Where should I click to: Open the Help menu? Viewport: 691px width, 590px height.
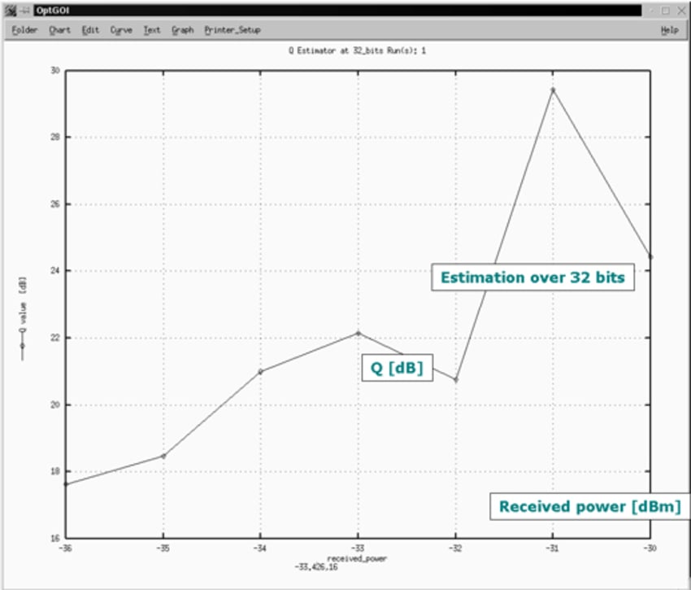pyautogui.click(x=669, y=30)
